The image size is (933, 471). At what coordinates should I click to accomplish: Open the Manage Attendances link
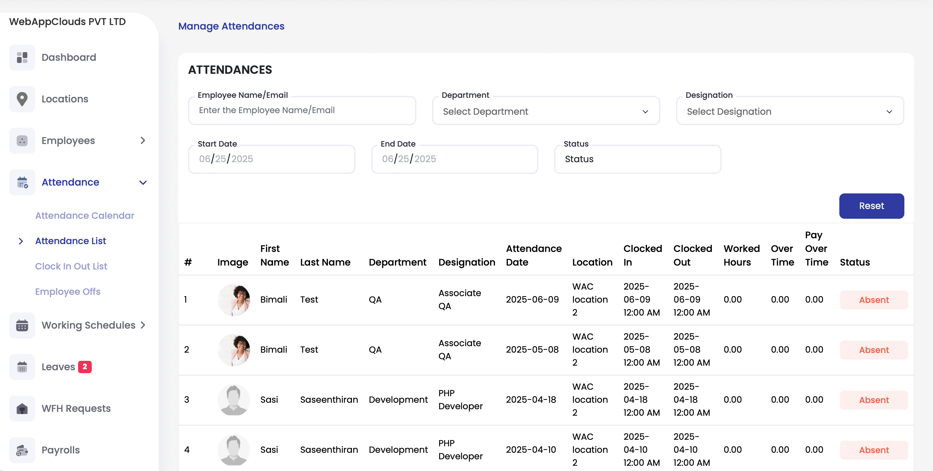231,26
